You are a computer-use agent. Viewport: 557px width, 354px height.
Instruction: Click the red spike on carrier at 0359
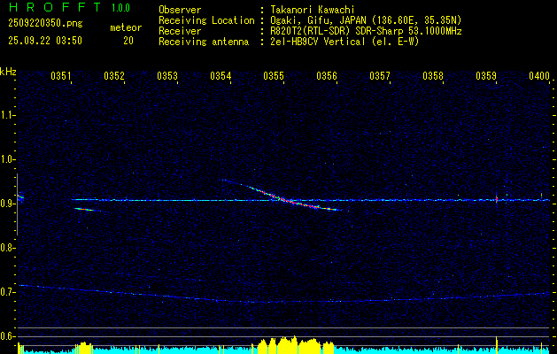point(497,198)
